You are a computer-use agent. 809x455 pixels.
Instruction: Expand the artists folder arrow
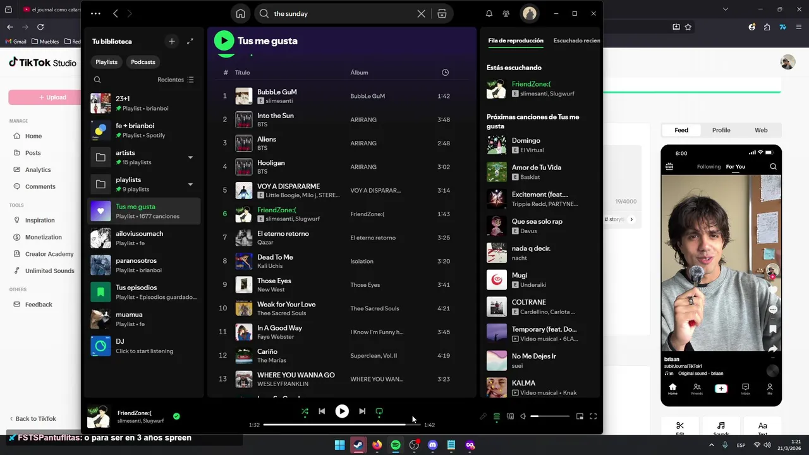[x=190, y=157]
